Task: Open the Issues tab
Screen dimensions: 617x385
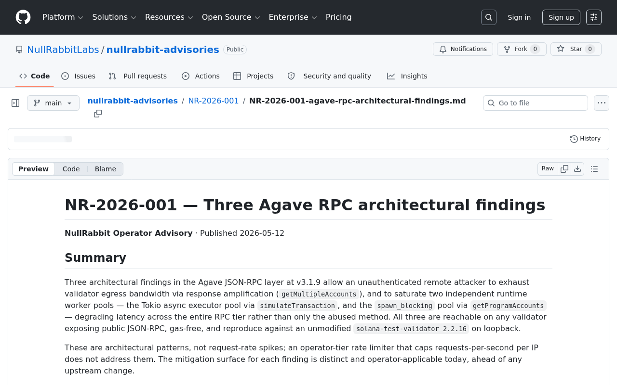Action: pos(79,76)
